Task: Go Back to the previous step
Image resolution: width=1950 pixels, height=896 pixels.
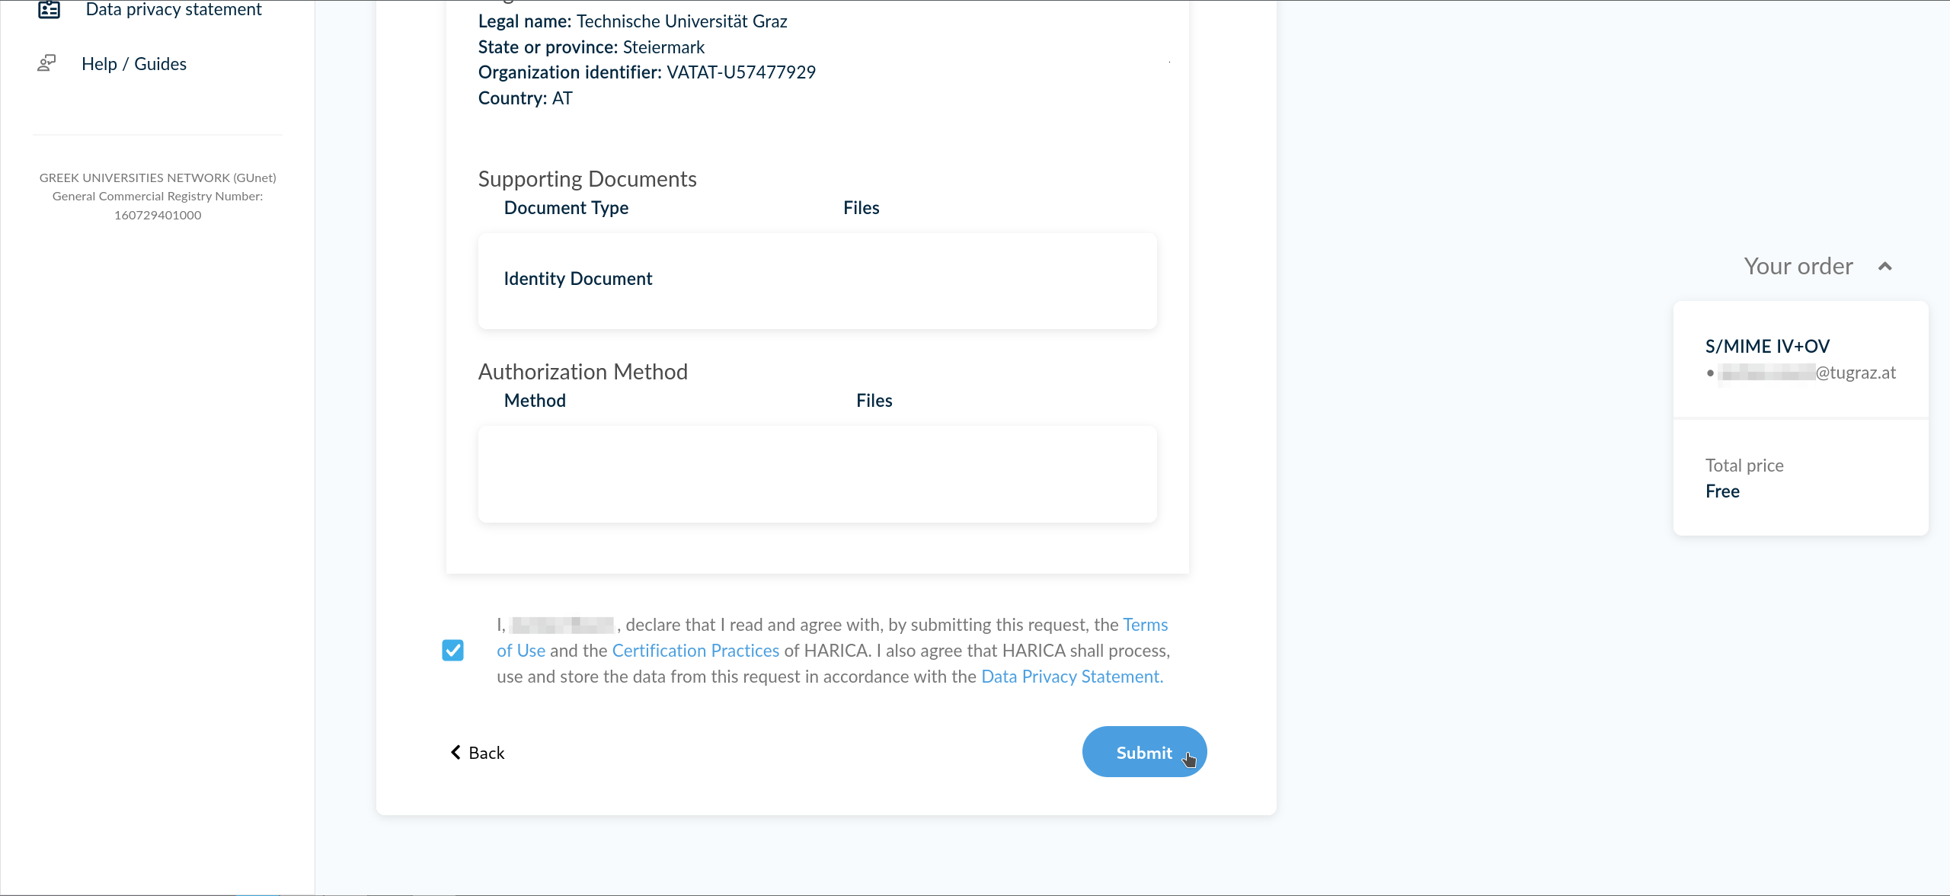Action: click(478, 753)
